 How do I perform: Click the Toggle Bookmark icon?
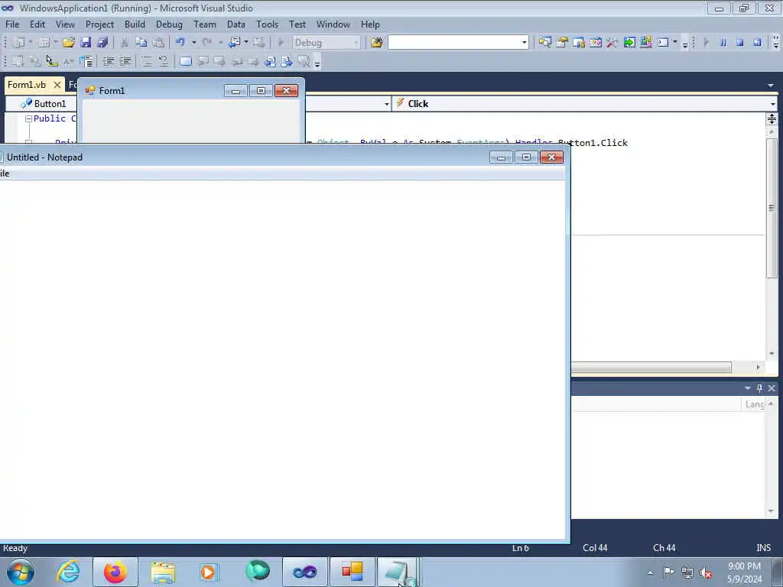click(x=185, y=61)
